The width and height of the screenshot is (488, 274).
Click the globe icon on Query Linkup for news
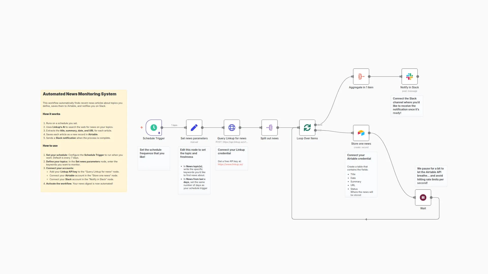[232, 128]
